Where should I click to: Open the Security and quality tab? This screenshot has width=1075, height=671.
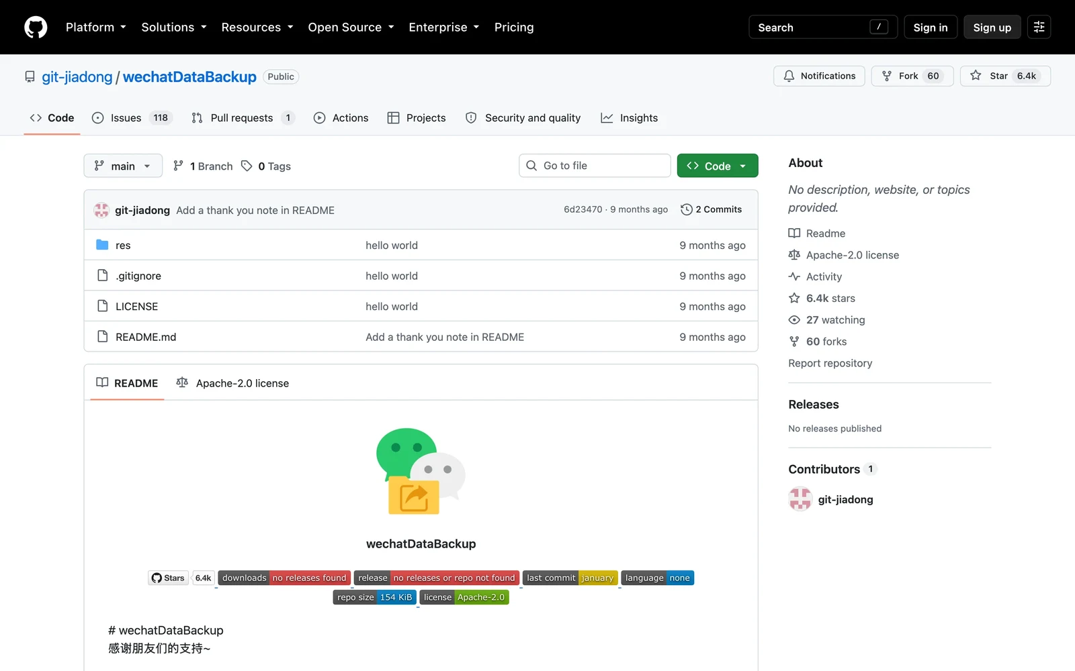[x=523, y=118]
